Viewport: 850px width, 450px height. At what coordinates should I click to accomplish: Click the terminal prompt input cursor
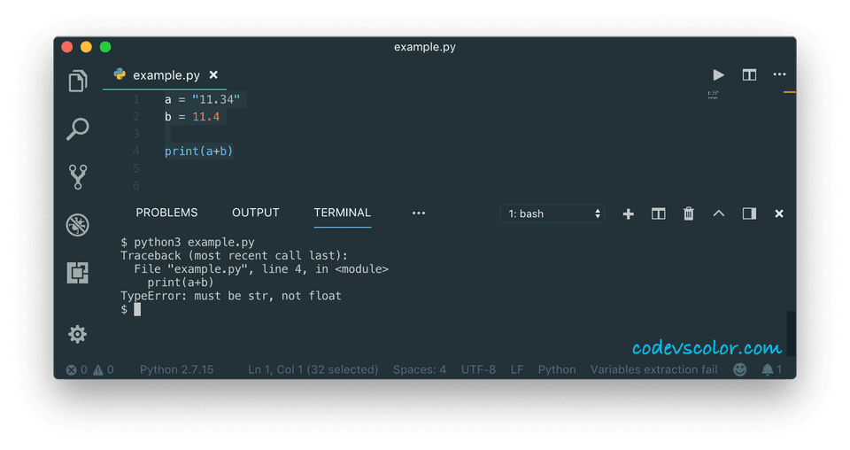coord(137,309)
